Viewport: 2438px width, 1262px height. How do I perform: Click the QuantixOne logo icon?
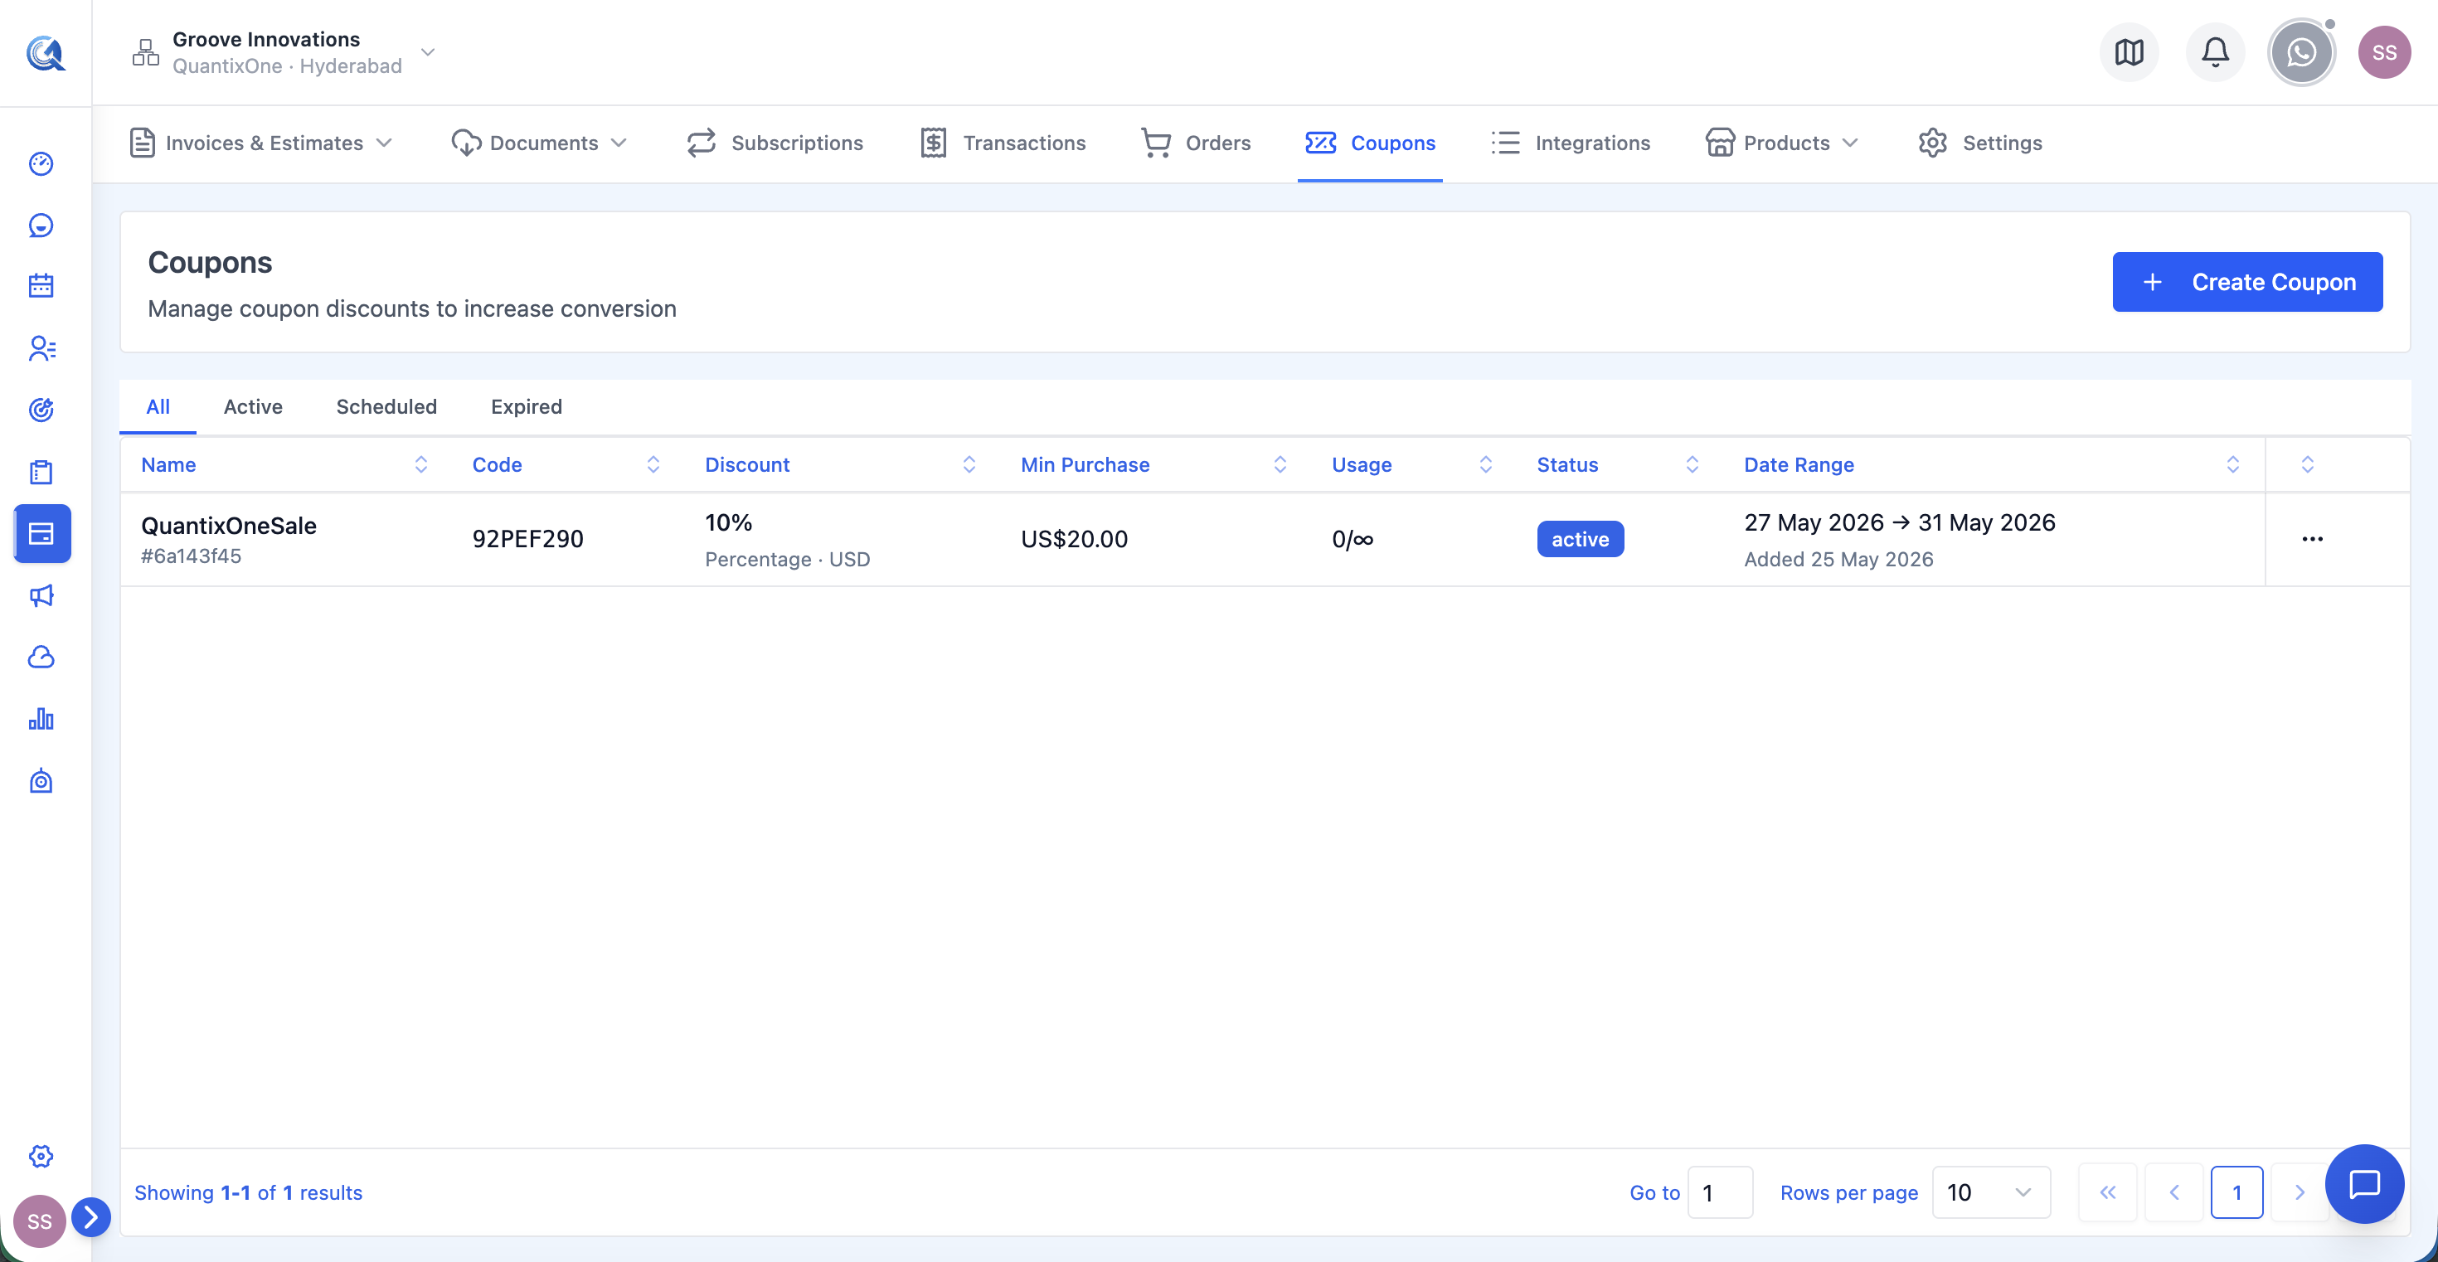tap(45, 53)
